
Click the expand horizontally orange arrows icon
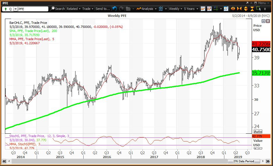[233, 9]
